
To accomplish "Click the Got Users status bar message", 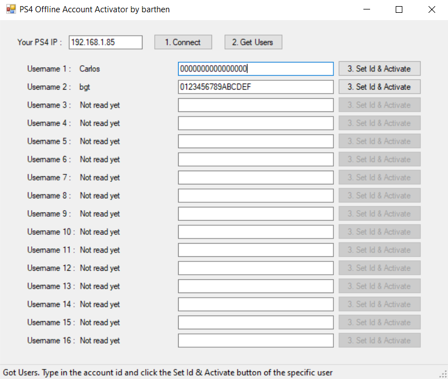I will click(x=168, y=372).
